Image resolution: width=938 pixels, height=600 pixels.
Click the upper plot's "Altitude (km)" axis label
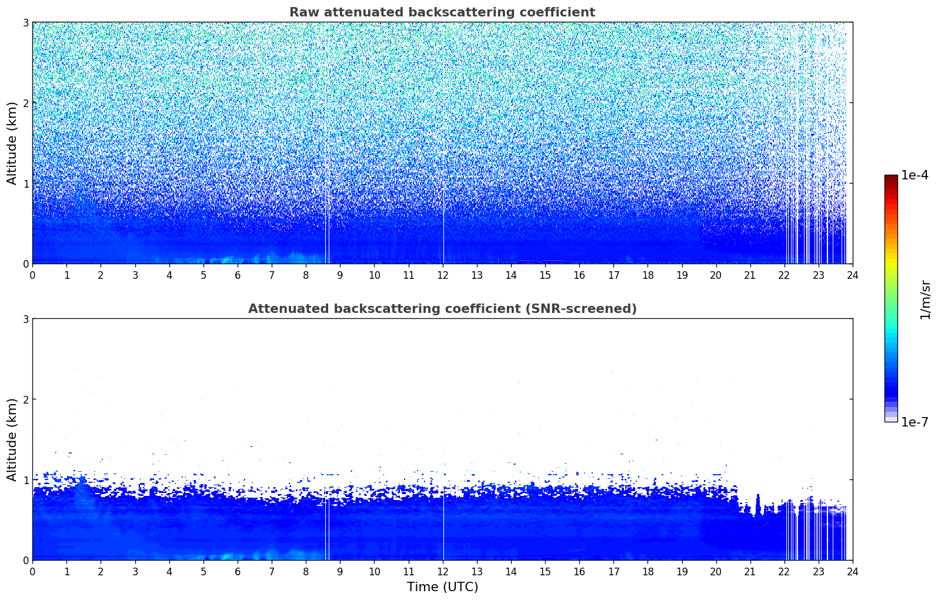tap(12, 143)
